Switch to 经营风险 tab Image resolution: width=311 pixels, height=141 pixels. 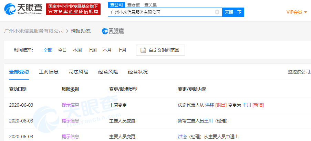(x=108, y=72)
